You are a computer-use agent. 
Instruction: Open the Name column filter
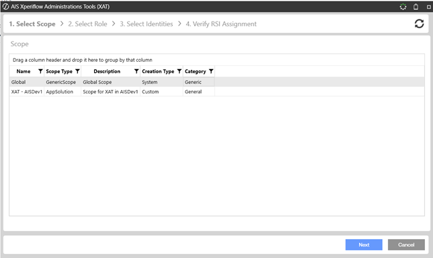click(x=40, y=71)
